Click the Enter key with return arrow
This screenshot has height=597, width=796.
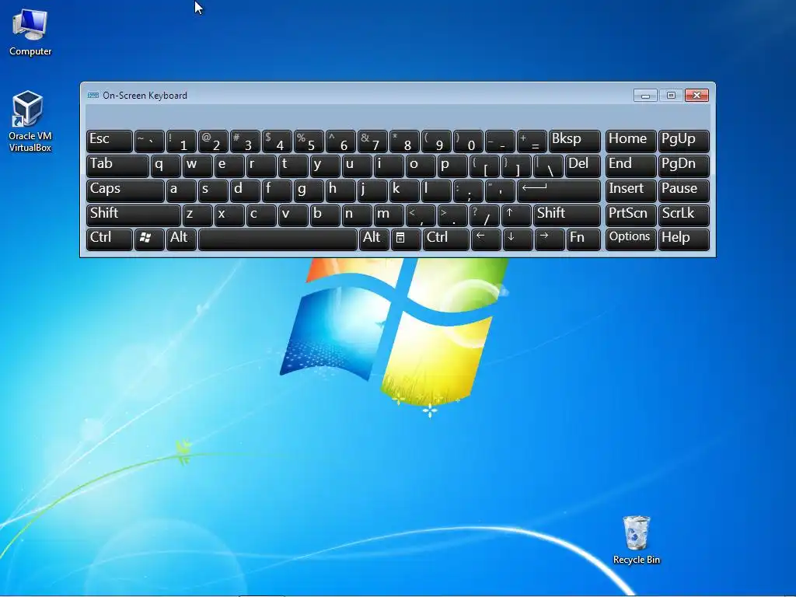[558, 190]
